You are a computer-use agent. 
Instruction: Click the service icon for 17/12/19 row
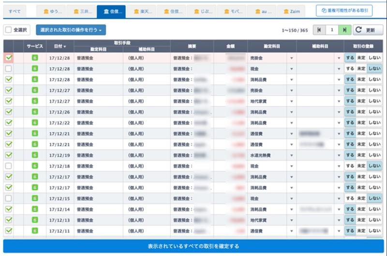click(35, 155)
